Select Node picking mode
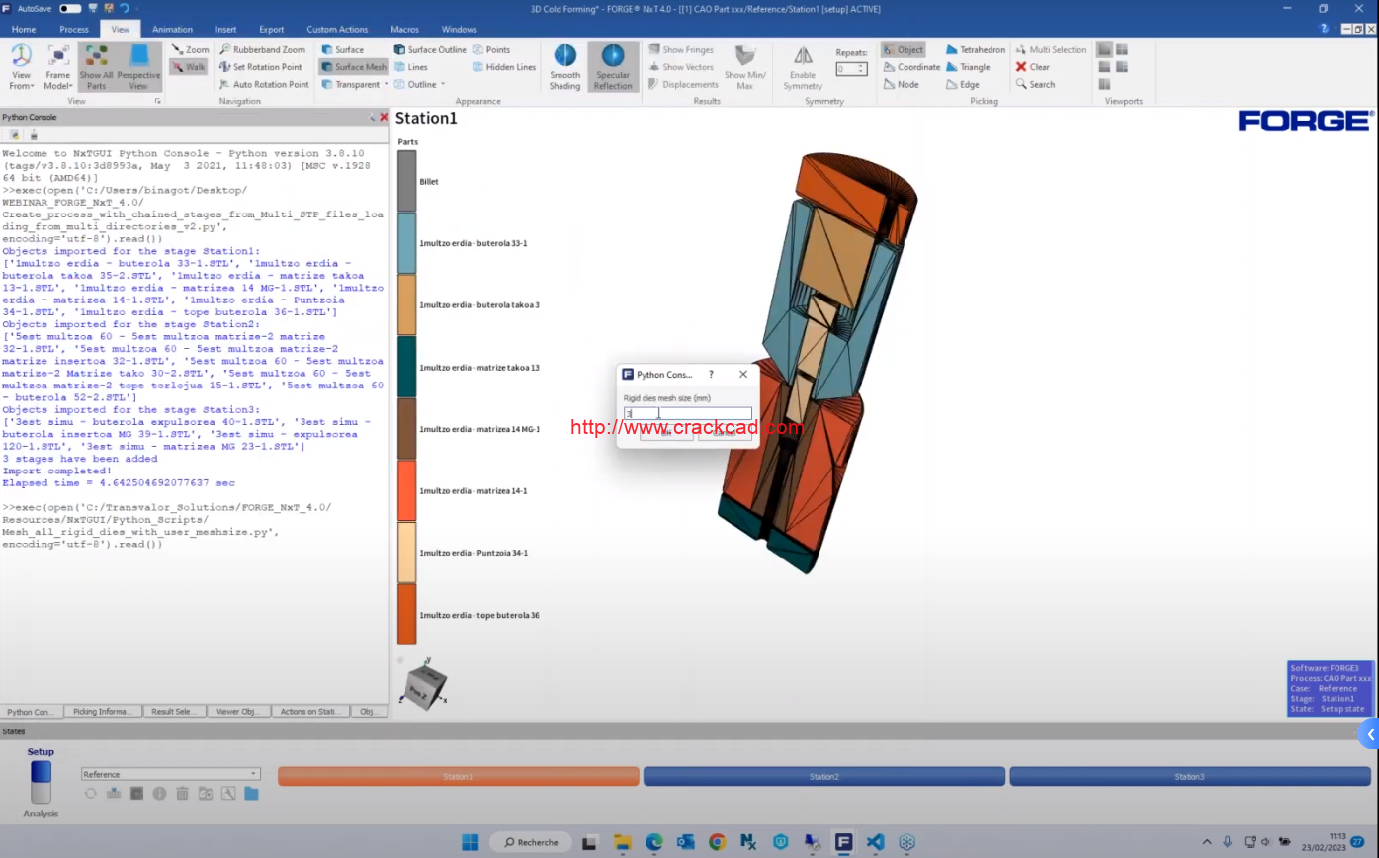The height and width of the screenshot is (858, 1379). click(x=901, y=84)
